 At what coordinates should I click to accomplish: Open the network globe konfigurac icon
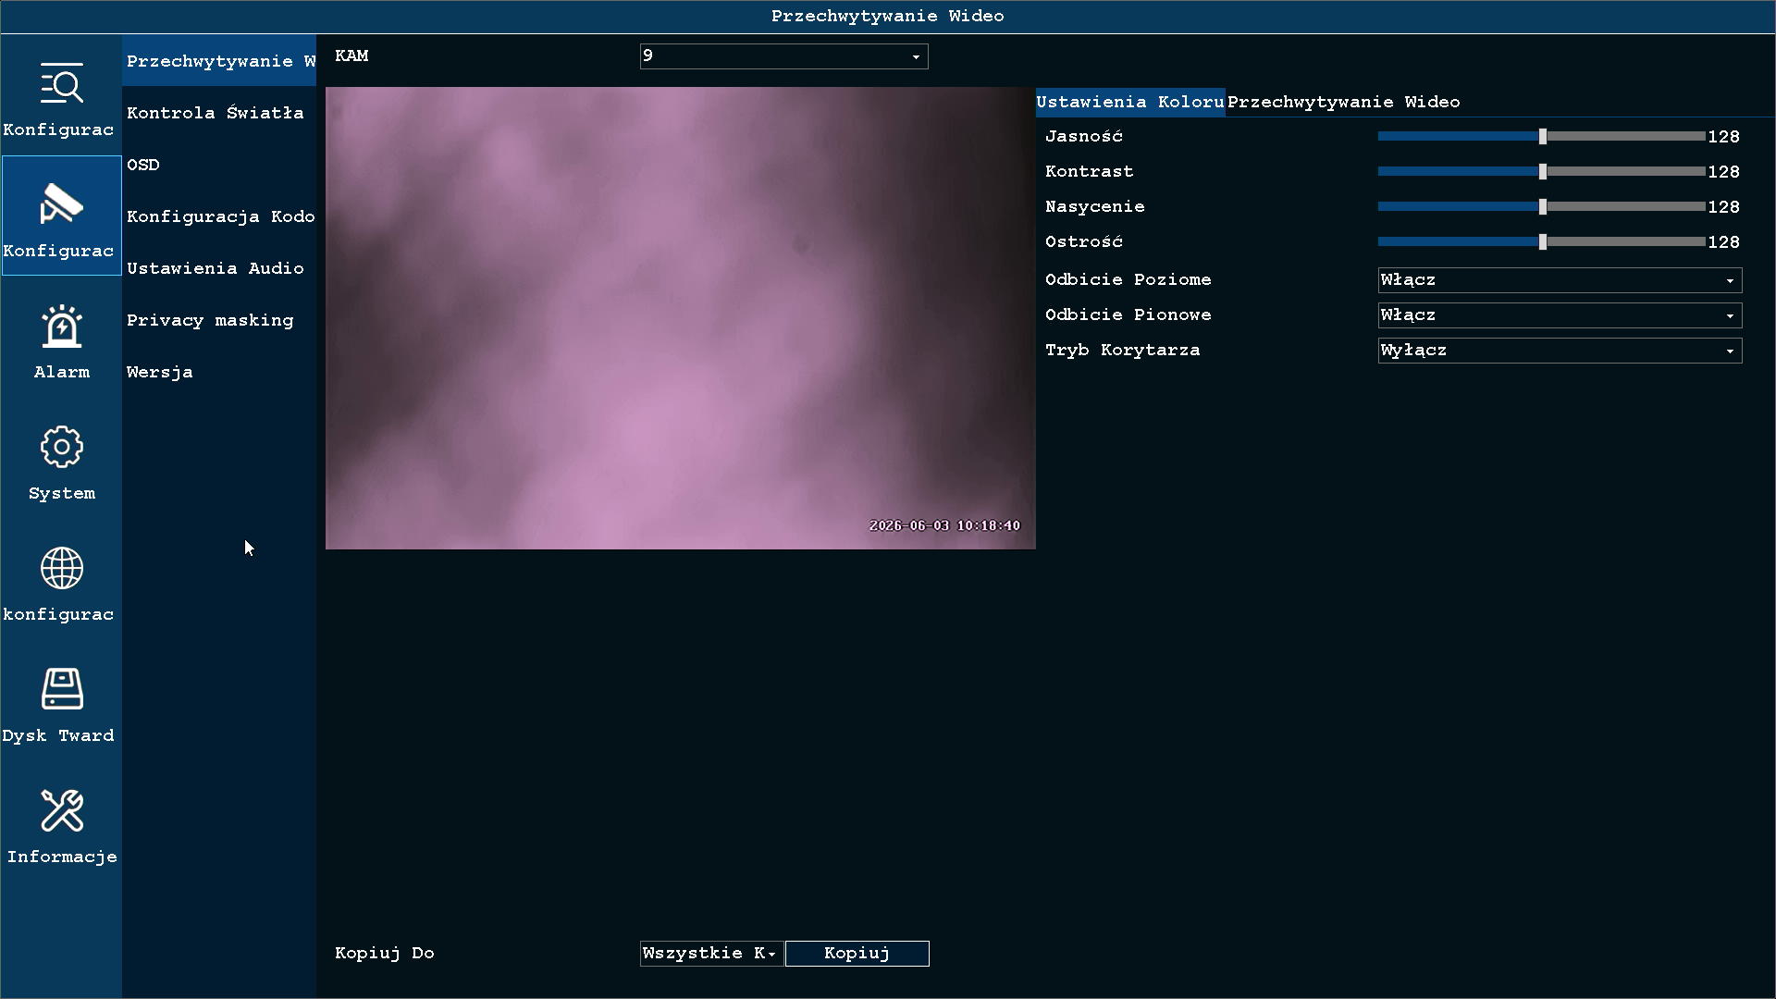click(61, 580)
